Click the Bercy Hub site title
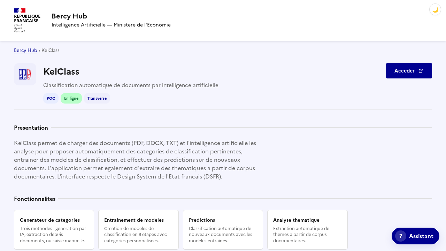The image size is (446, 251). click(x=69, y=16)
